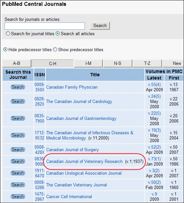
Task: Open the T-Z tab
Action: tap(147, 64)
